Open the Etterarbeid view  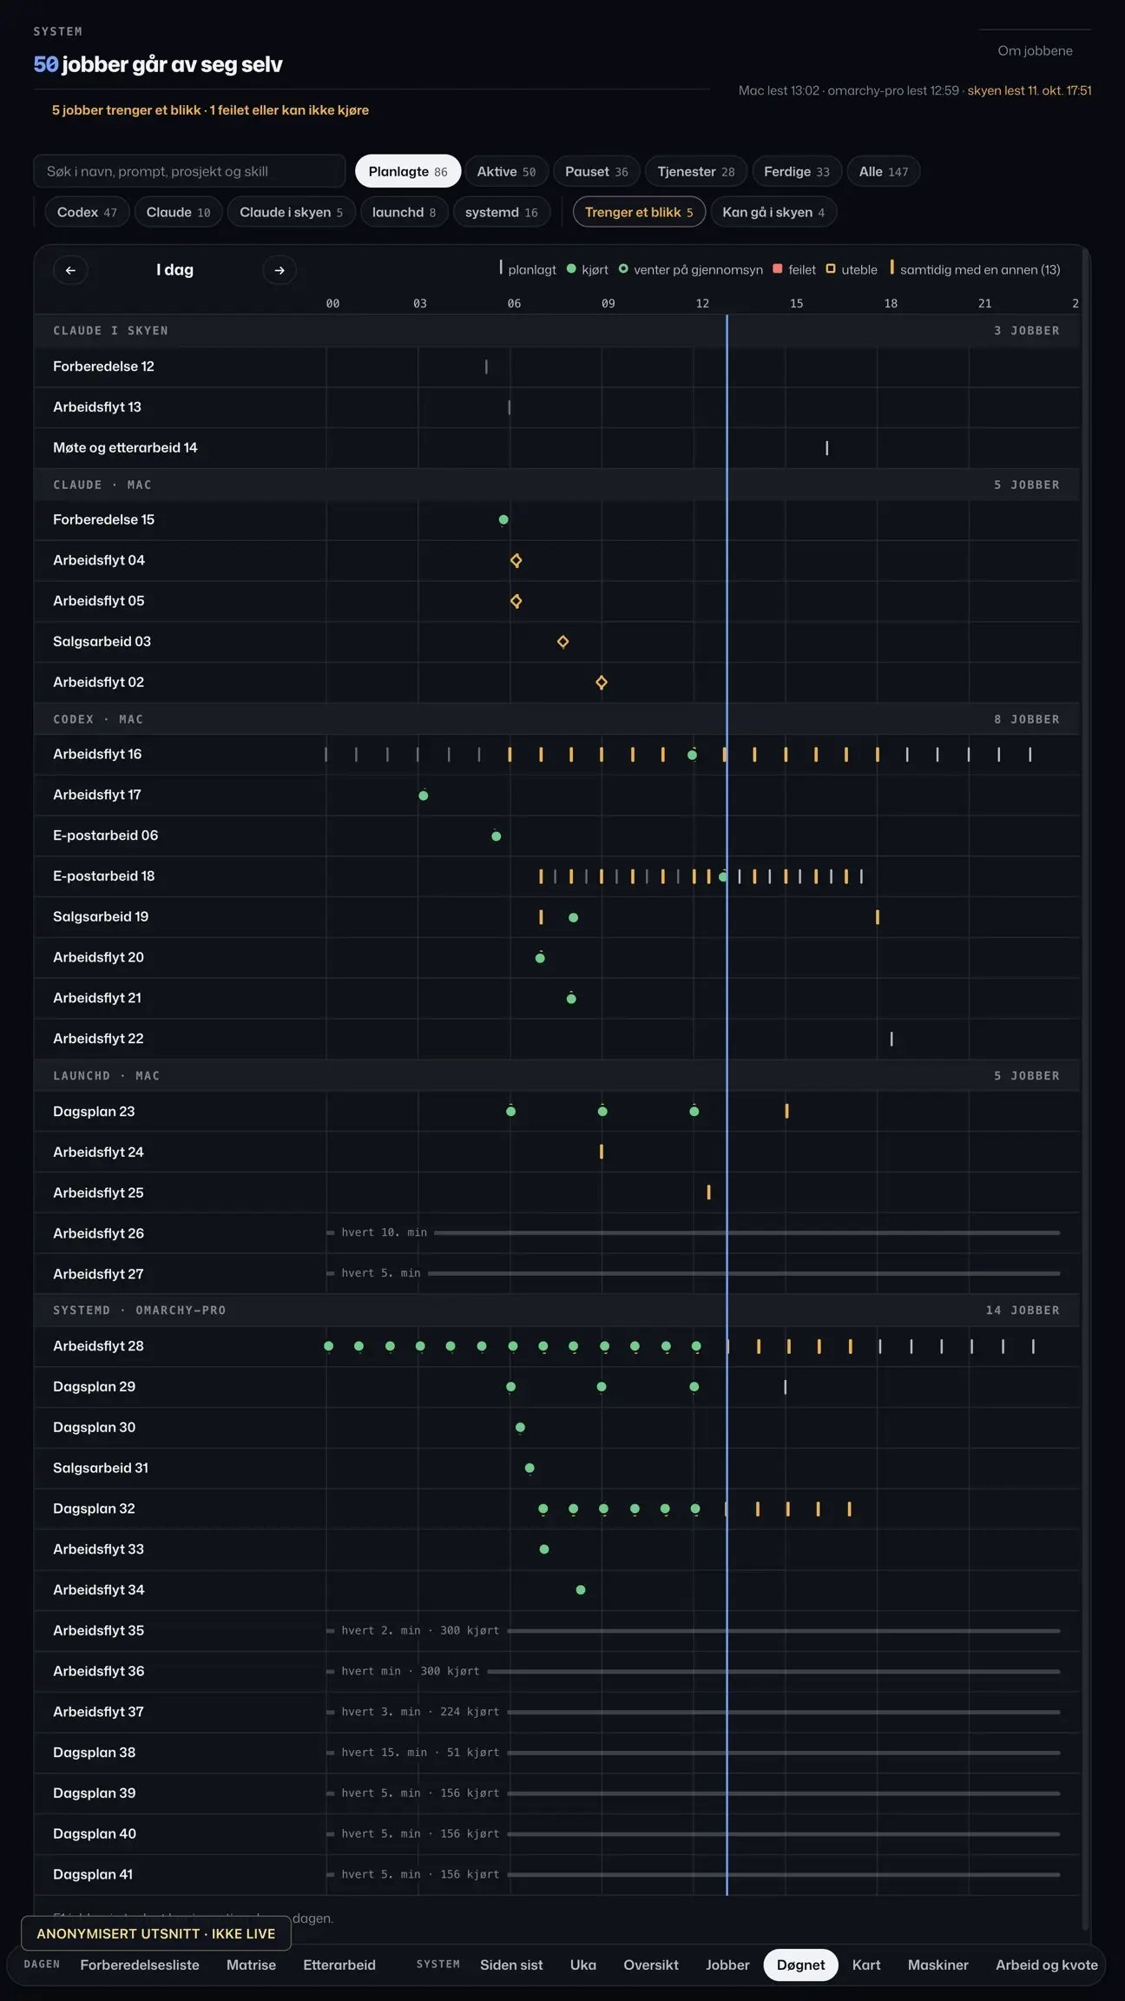tap(339, 1965)
